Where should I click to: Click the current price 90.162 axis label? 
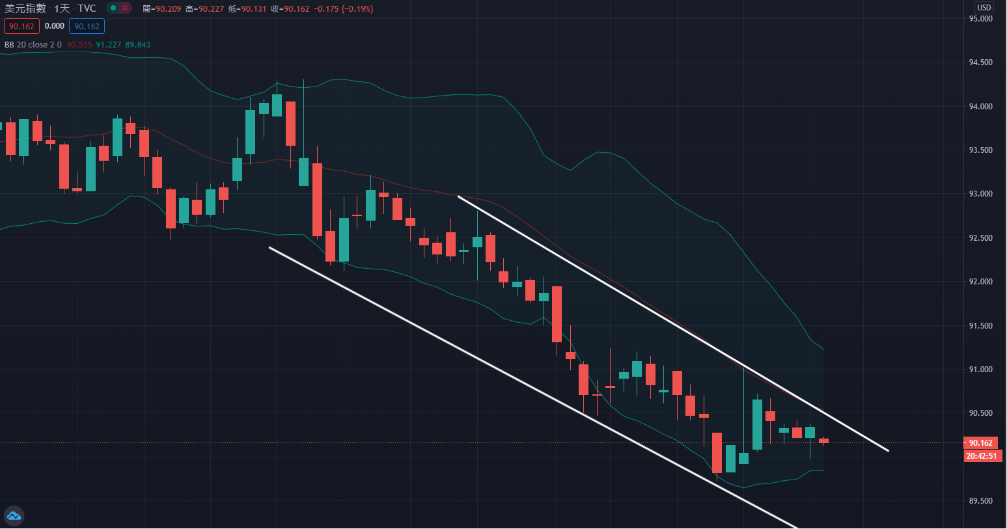tap(981, 443)
